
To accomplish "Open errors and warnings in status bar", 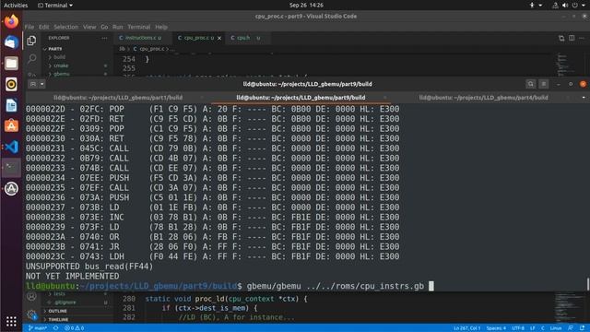I will coord(74,328).
